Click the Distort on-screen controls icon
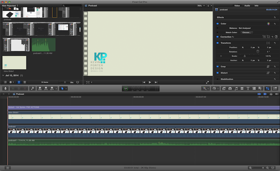The width and height of the screenshot is (280, 171). 268,73
